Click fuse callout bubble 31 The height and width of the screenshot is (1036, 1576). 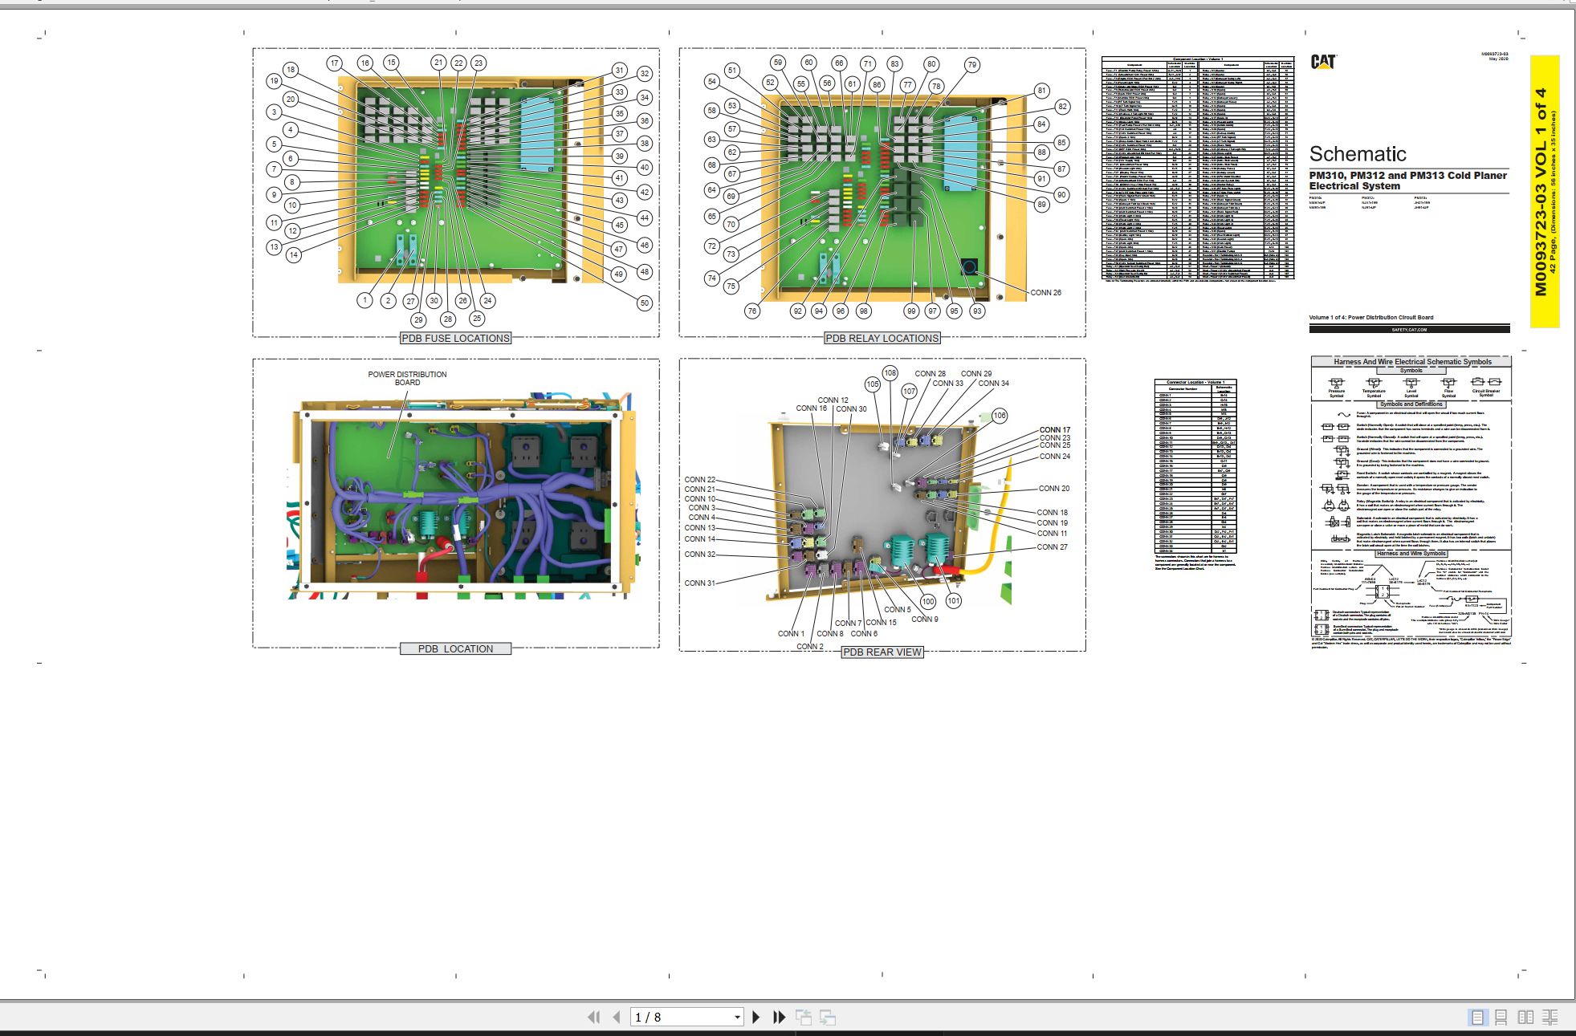[x=619, y=71]
